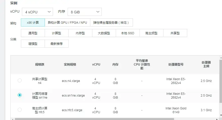The height and width of the screenshot is (120, 222).
Task: Click the 共享计算型 n4 family cell
Action: click(40, 81)
